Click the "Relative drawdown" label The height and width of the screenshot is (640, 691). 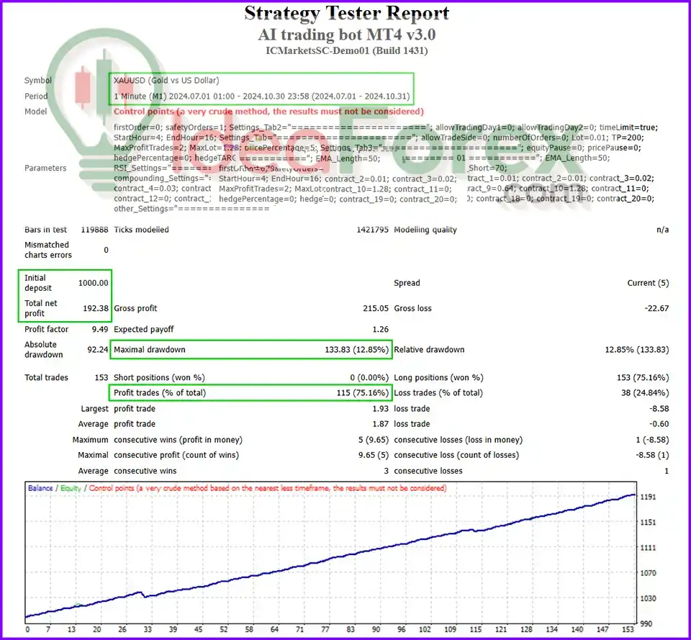(x=429, y=350)
